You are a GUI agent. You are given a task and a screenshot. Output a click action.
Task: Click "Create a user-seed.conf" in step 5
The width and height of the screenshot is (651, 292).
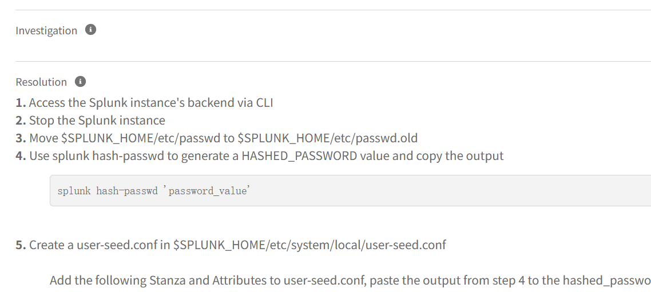coord(93,245)
